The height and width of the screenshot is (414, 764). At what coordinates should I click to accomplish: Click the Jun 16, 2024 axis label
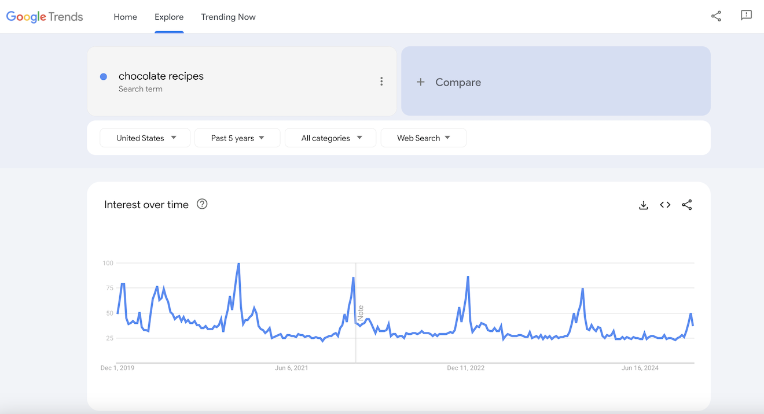(640, 368)
